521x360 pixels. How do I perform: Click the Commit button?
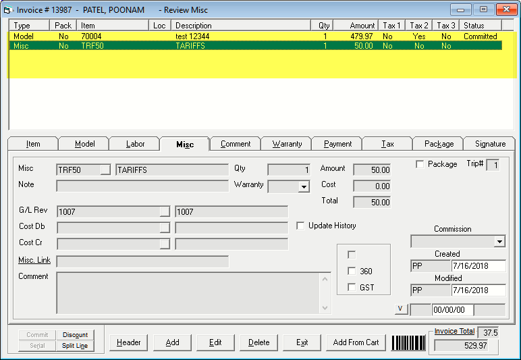pyautogui.click(x=37, y=335)
